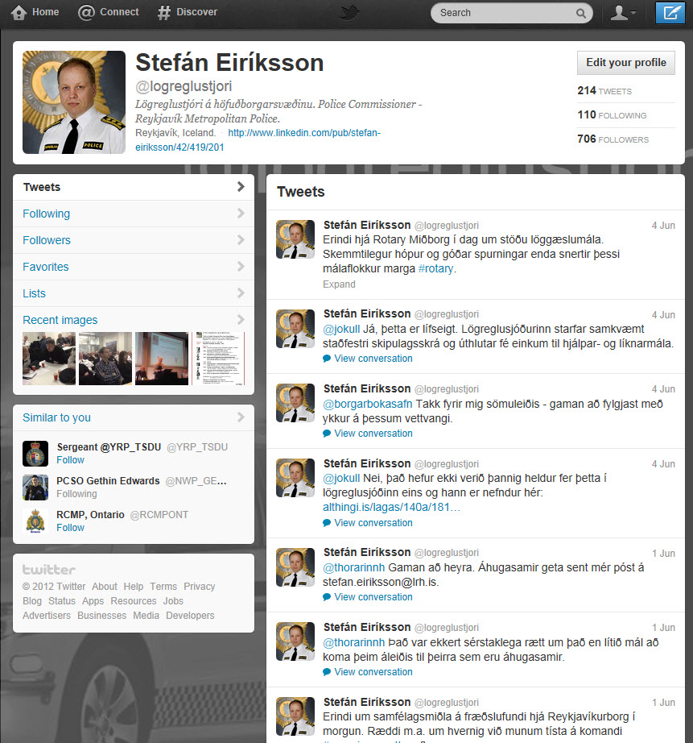Image resolution: width=693 pixels, height=743 pixels.
Task: Follow Sergeant @YRP_TSDU
Action: (x=70, y=460)
